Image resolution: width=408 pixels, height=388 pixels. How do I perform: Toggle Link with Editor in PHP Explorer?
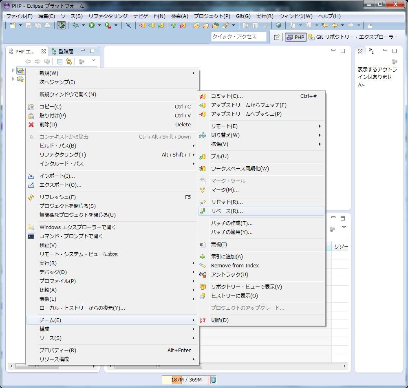69,62
